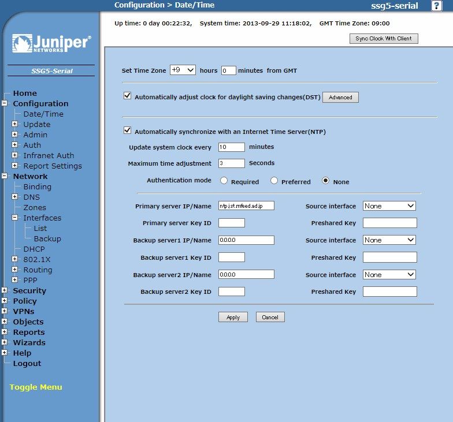This screenshot has height=422, width=453.
Task: Focus the Backup server1 Preshared Key field
Action: 389,257
